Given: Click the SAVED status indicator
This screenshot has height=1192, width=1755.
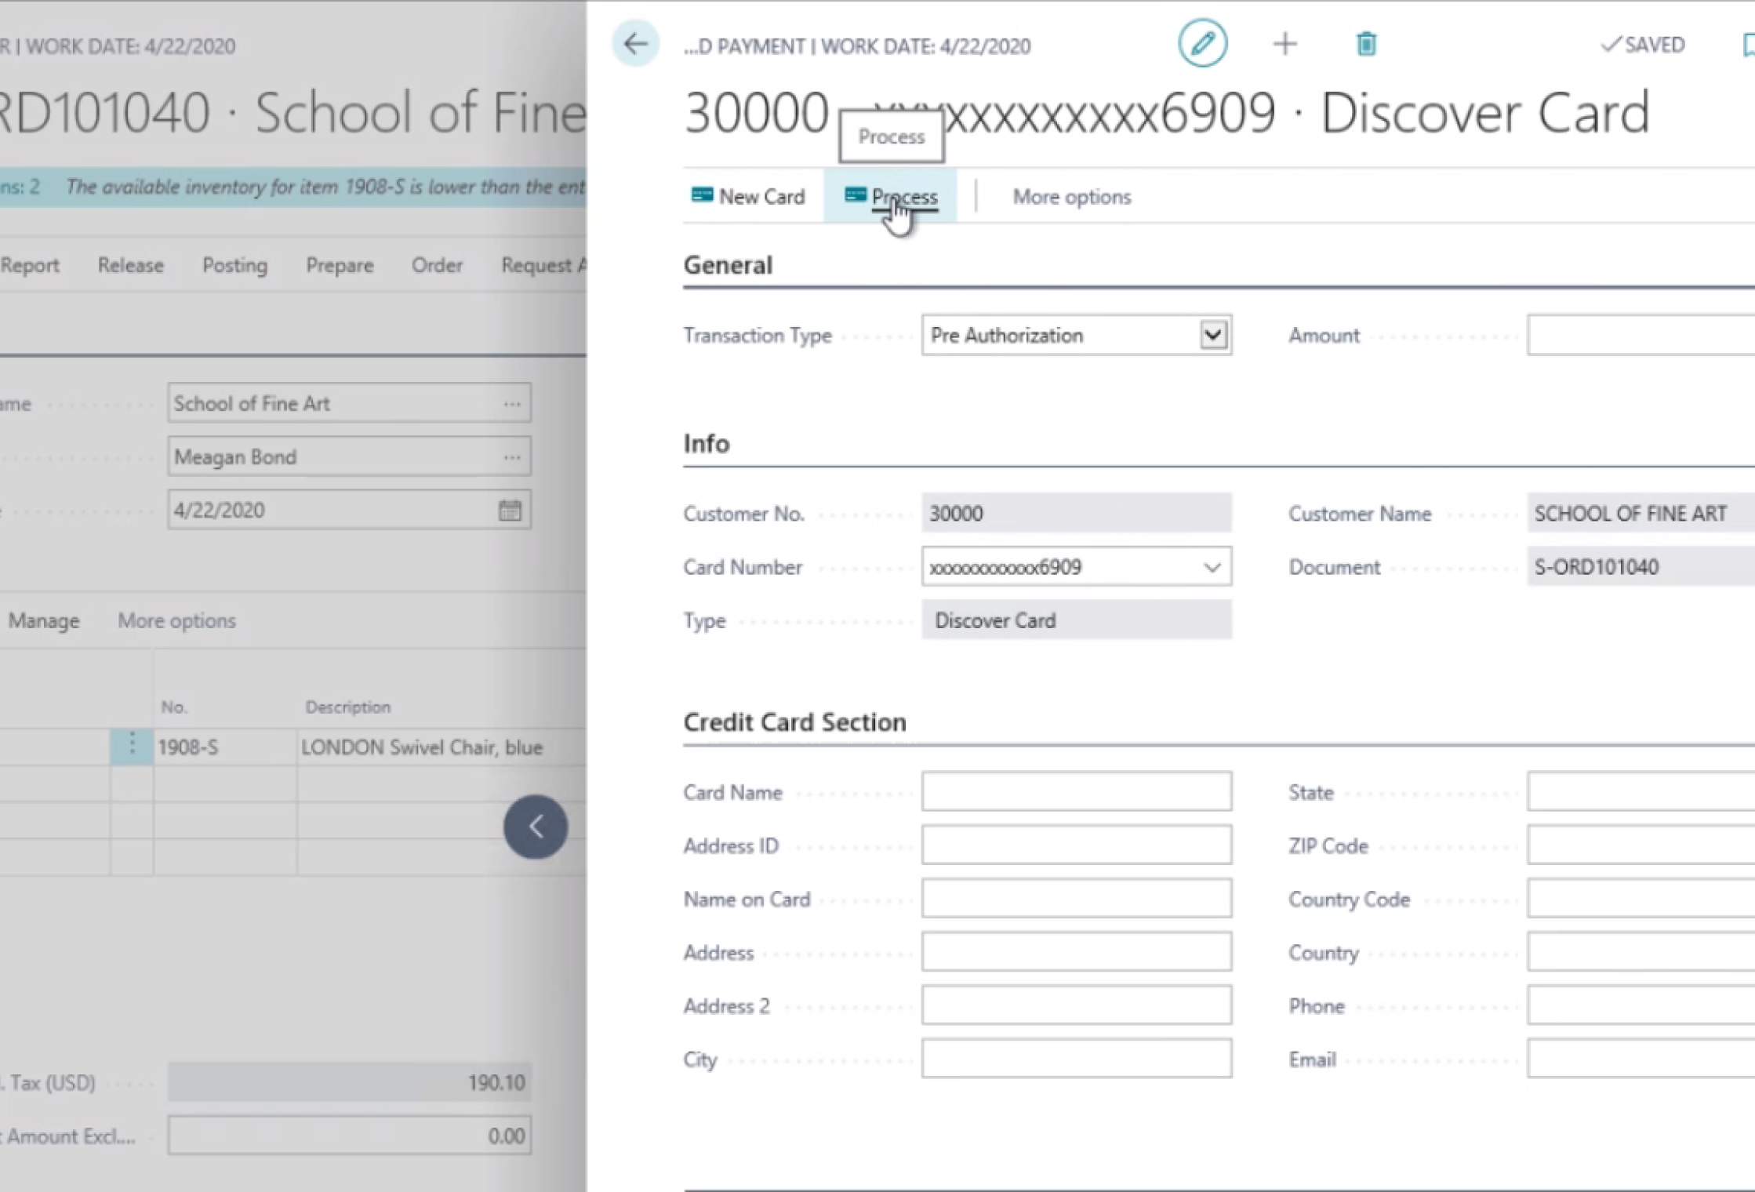Looking at the screenshot, I should [1642, 45].
